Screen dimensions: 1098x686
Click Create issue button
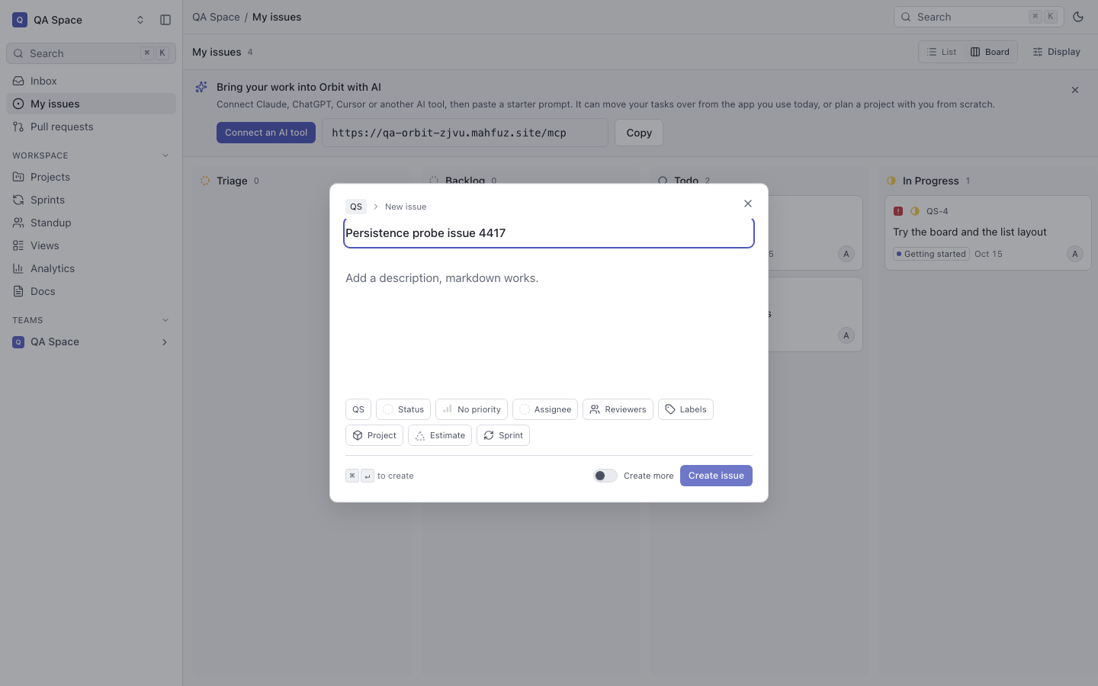[716, 476]
